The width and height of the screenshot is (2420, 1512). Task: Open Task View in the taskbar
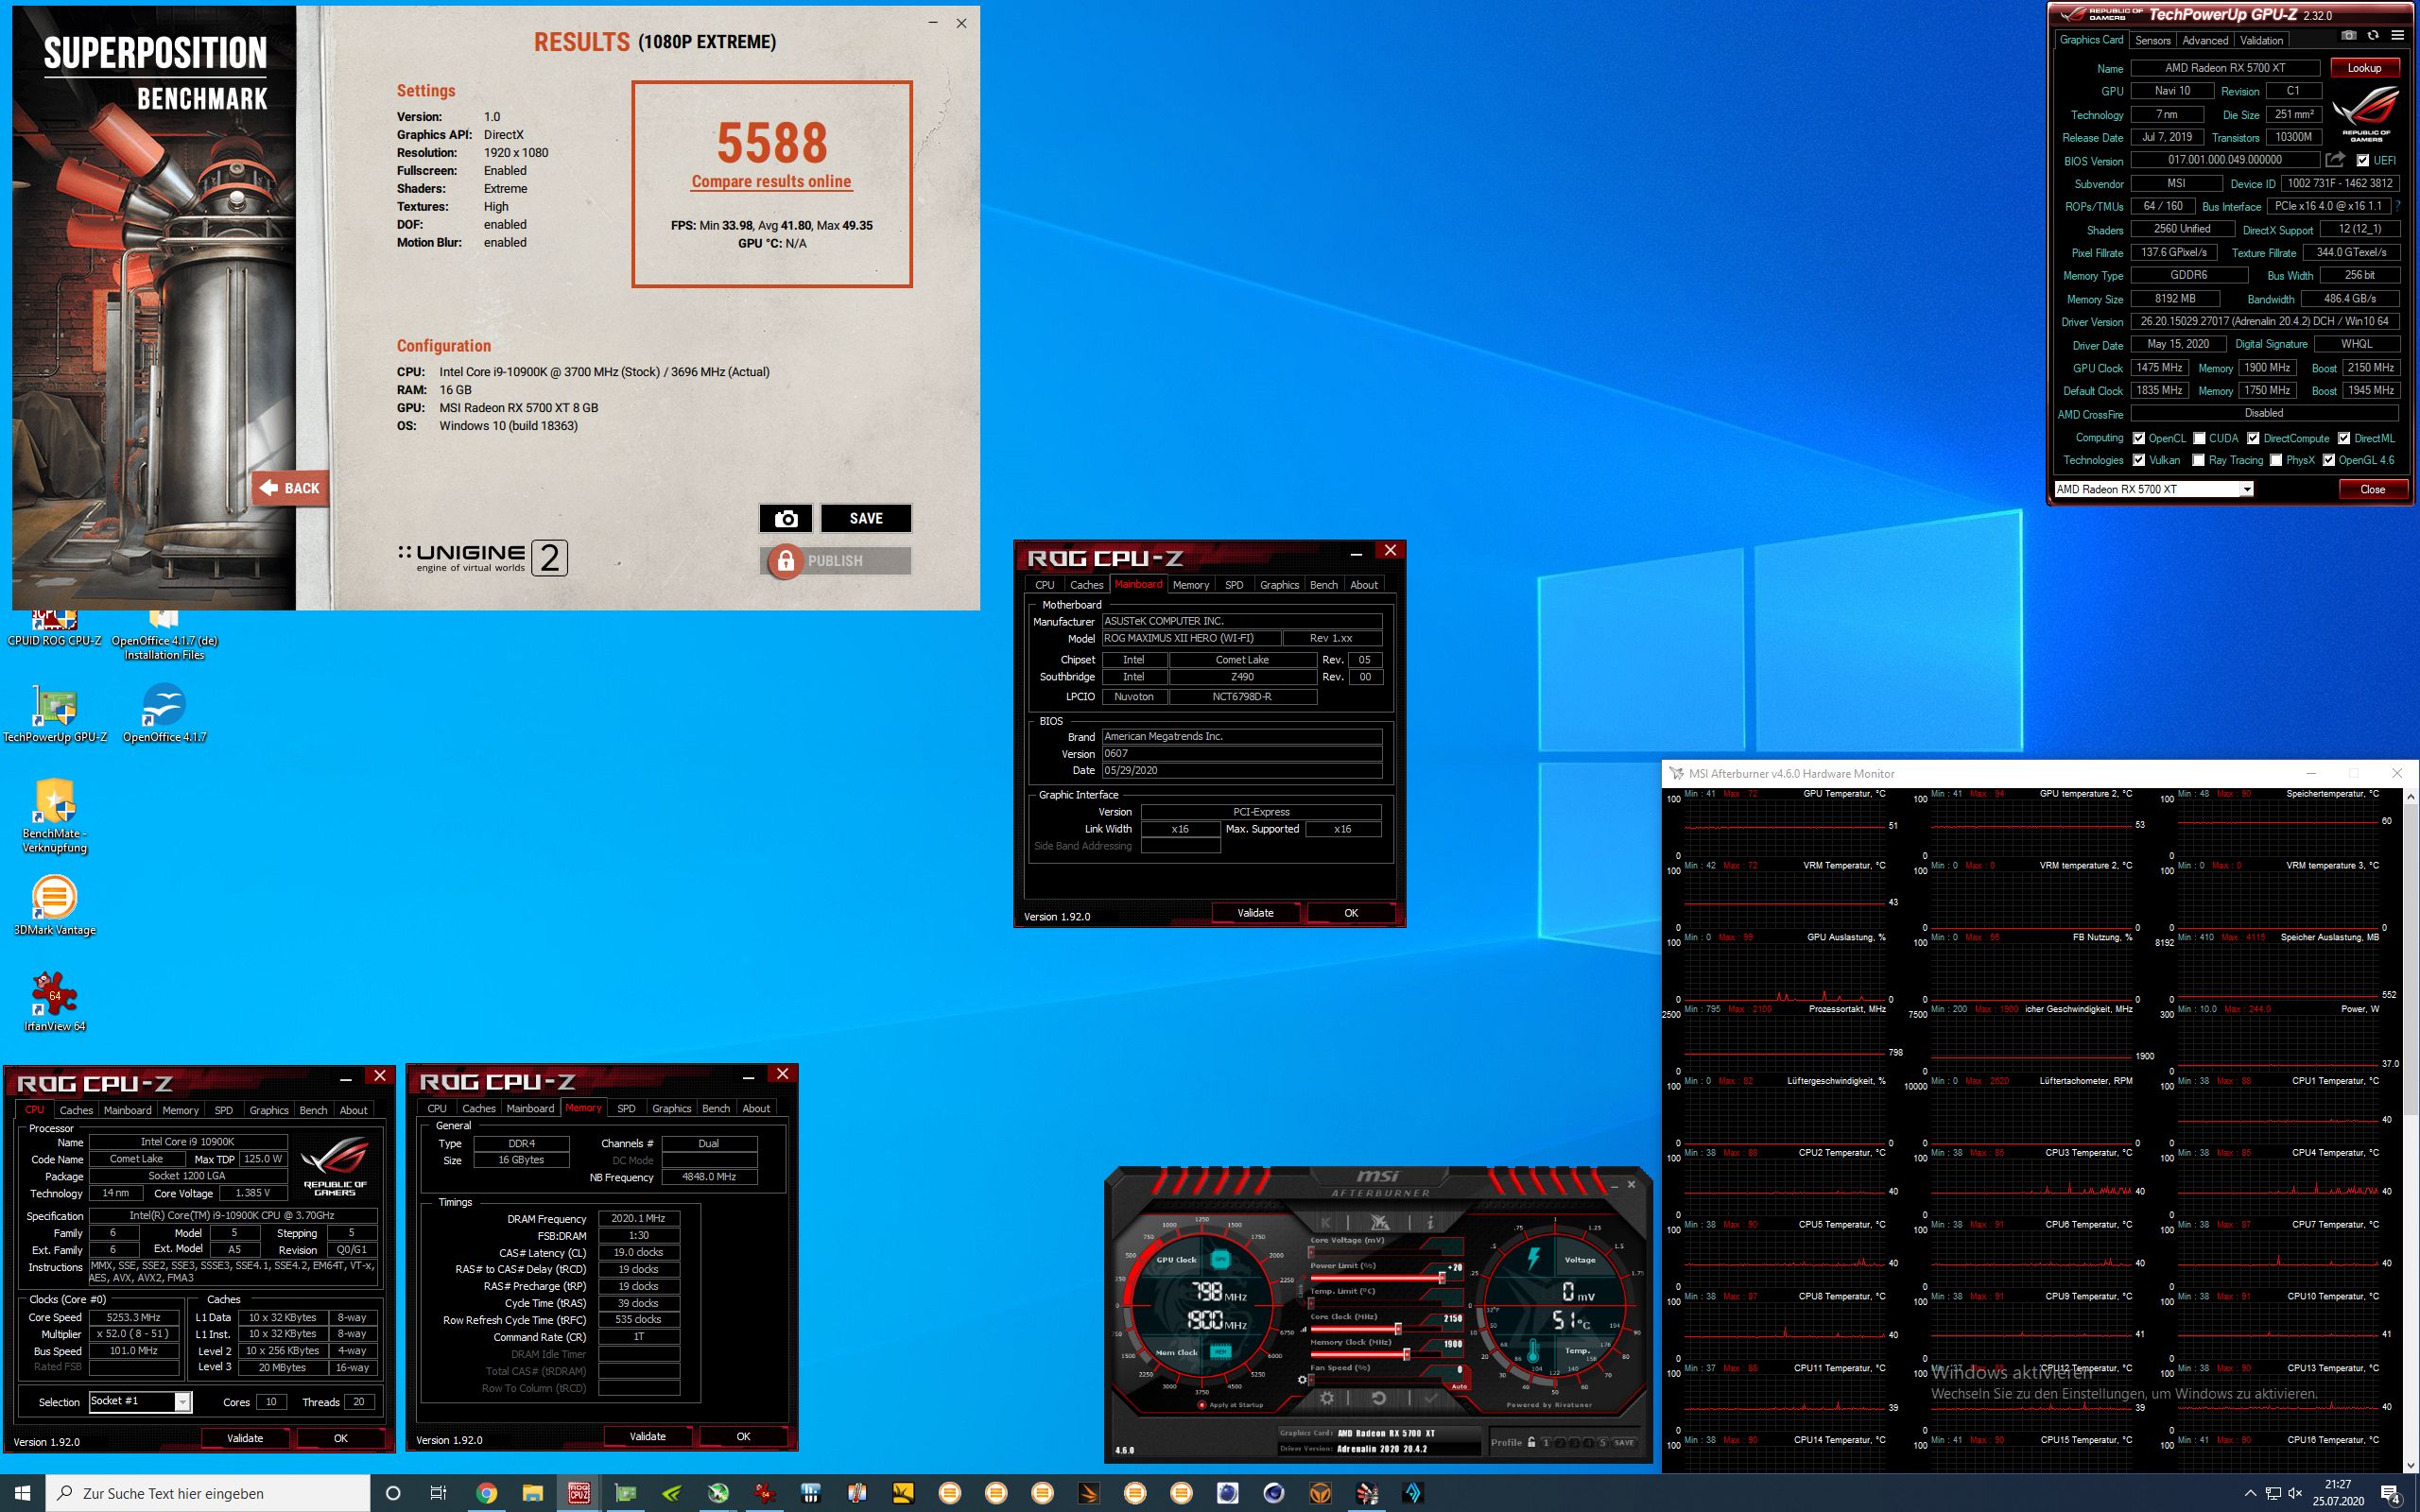point(438,1493)
